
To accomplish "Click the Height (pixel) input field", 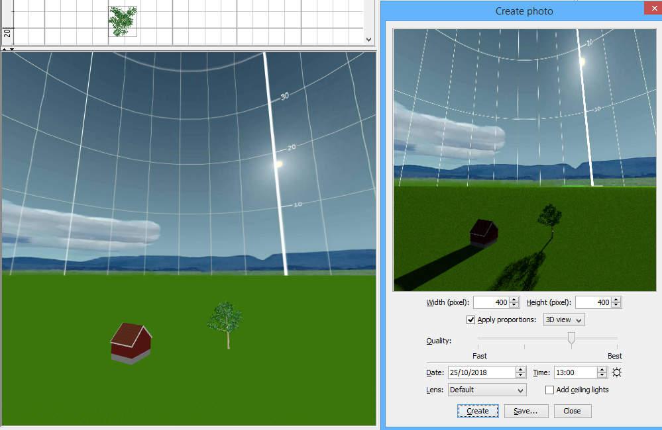I will [594, 302].
